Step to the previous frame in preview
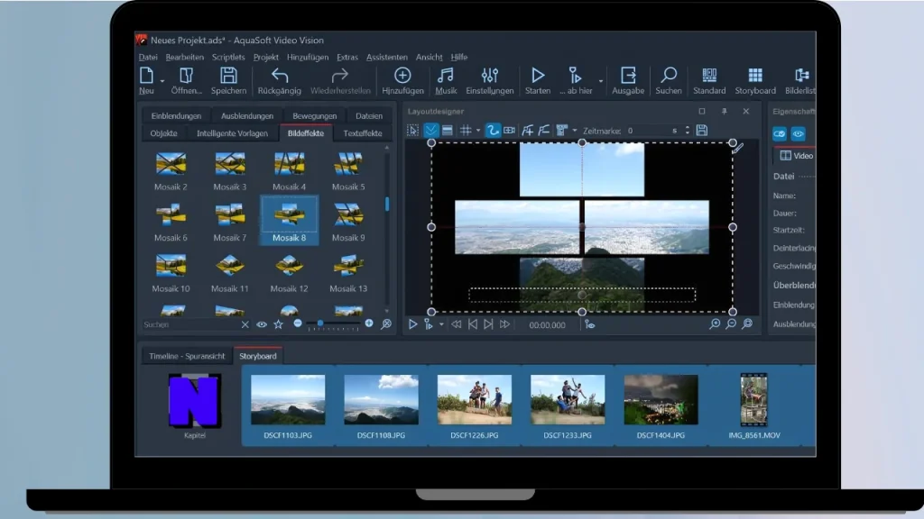Screen dimensions: 924x519 (x=473, y=324)
